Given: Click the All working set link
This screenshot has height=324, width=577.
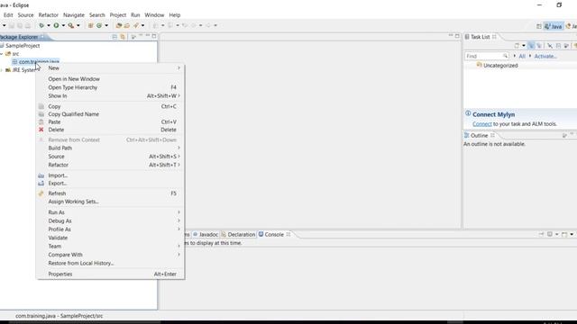Looking at the screenshot, I should pos(522,56).
